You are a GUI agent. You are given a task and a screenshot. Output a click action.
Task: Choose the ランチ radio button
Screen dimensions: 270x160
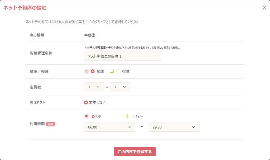coord(93,116)
